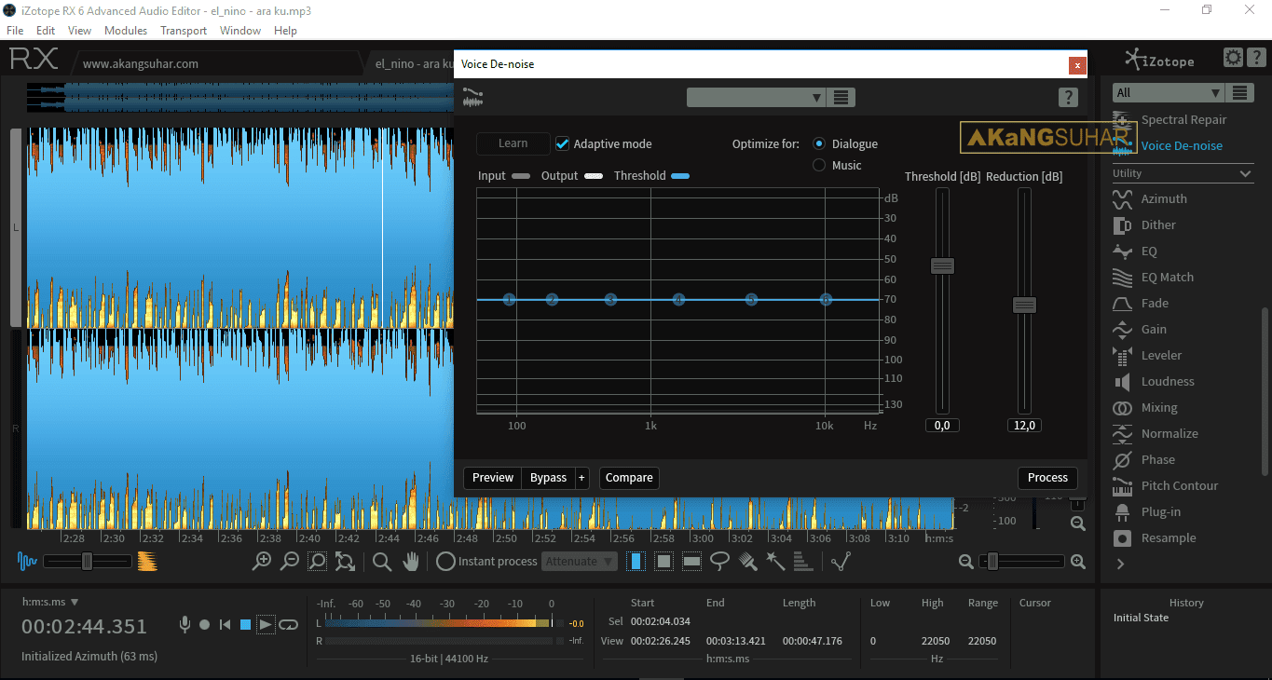The height and width of the screenshot is (680, 1272).
Task: Click the Bypass button
Action: click(548, 478)
